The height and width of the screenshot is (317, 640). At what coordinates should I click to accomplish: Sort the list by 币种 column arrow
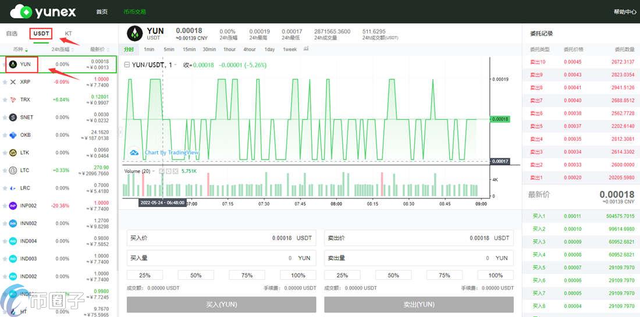pyautogui.click(x=27, y=50)
